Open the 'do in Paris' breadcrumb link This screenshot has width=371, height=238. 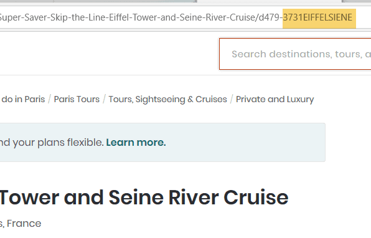pyautogui.click(x=23, y=99)
